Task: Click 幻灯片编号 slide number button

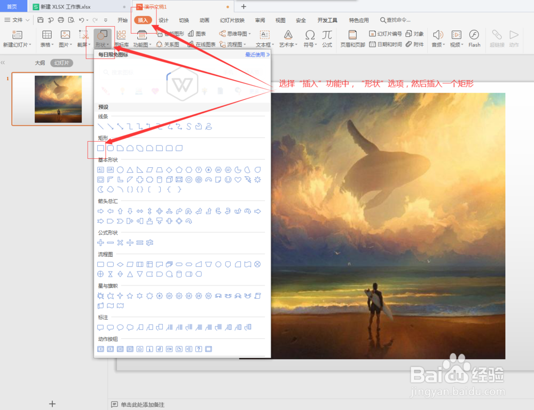Action: [x=386, y=33]
